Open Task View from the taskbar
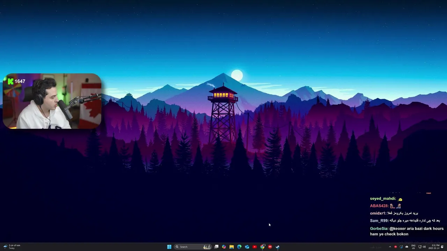Viewport: 447px width, 251px height. [216, 247]
